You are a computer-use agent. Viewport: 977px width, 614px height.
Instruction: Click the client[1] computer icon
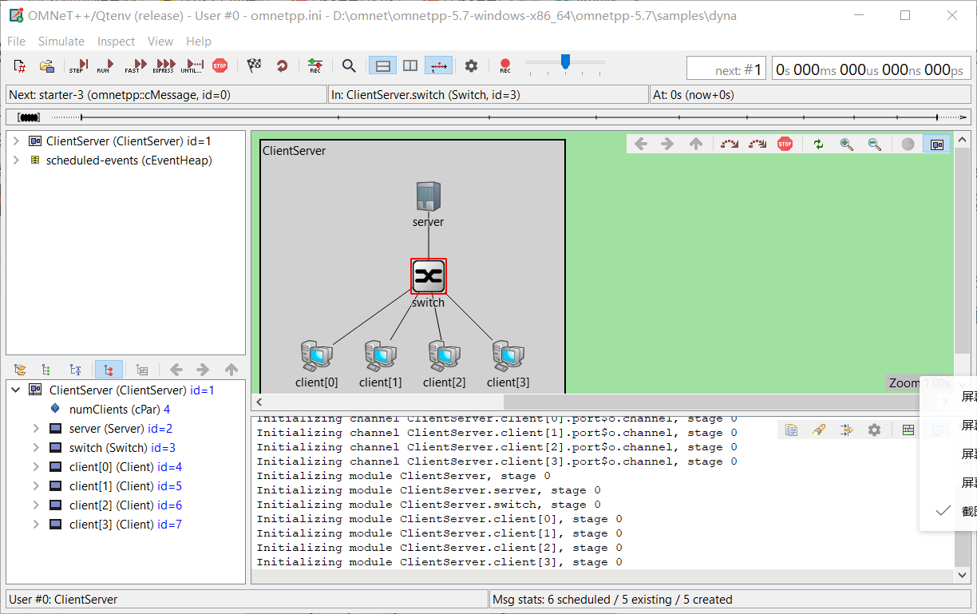[x=380, y=356]
